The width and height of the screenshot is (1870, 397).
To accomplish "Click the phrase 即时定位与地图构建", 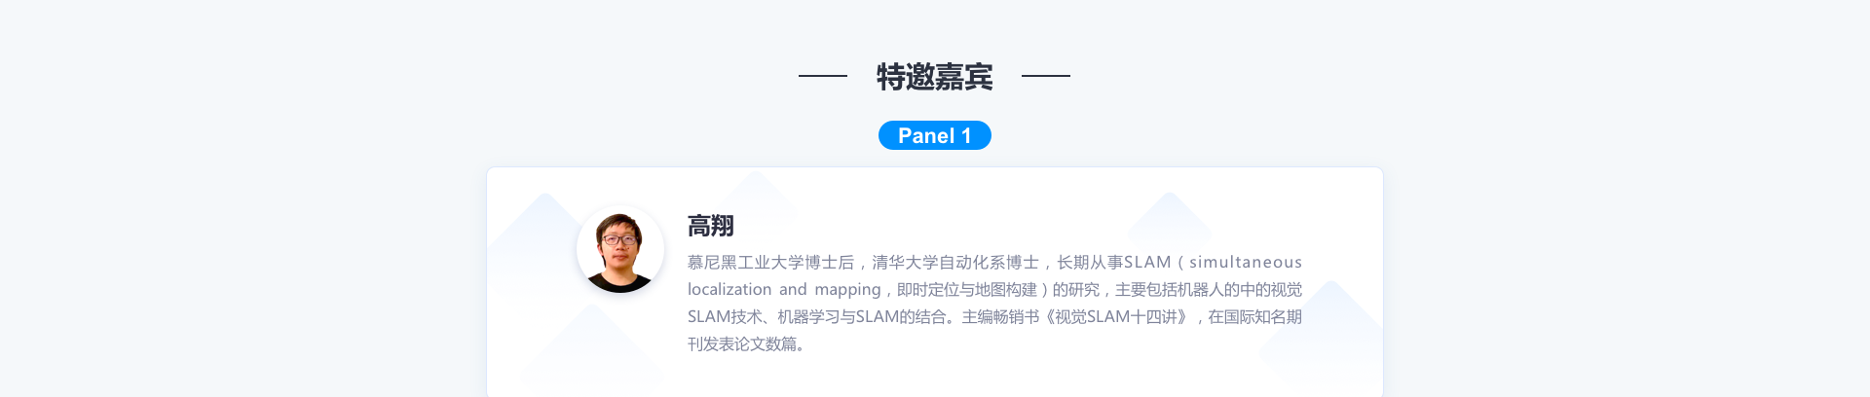I will click(x=966, y=289).
